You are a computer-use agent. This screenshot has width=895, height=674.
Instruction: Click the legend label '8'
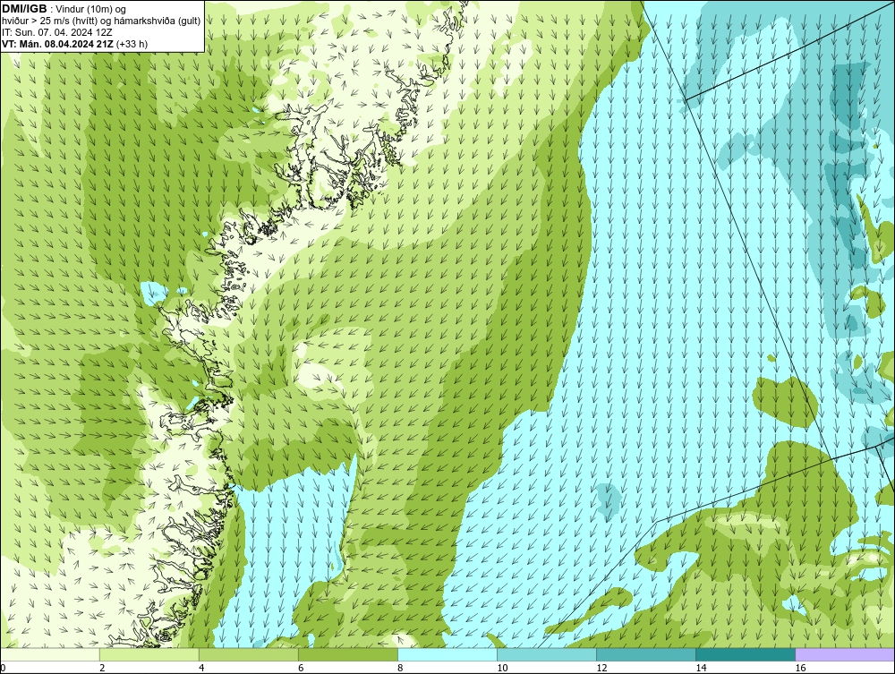[400, 668]
